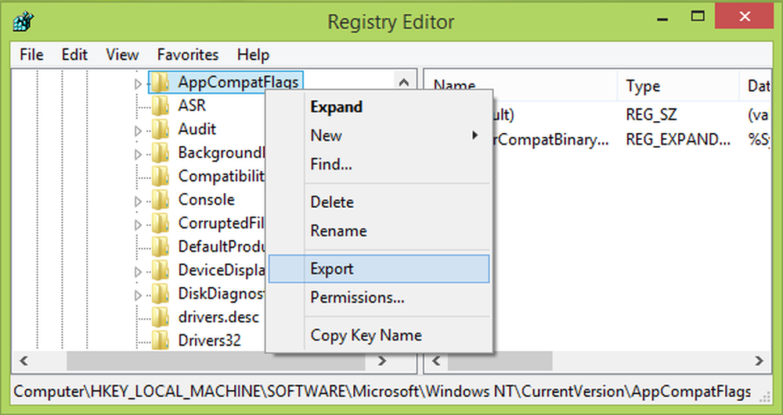The width and height of the screenshot is (783, 415).
Task: Select the ASR key in tree
Action: coord(192,106)
